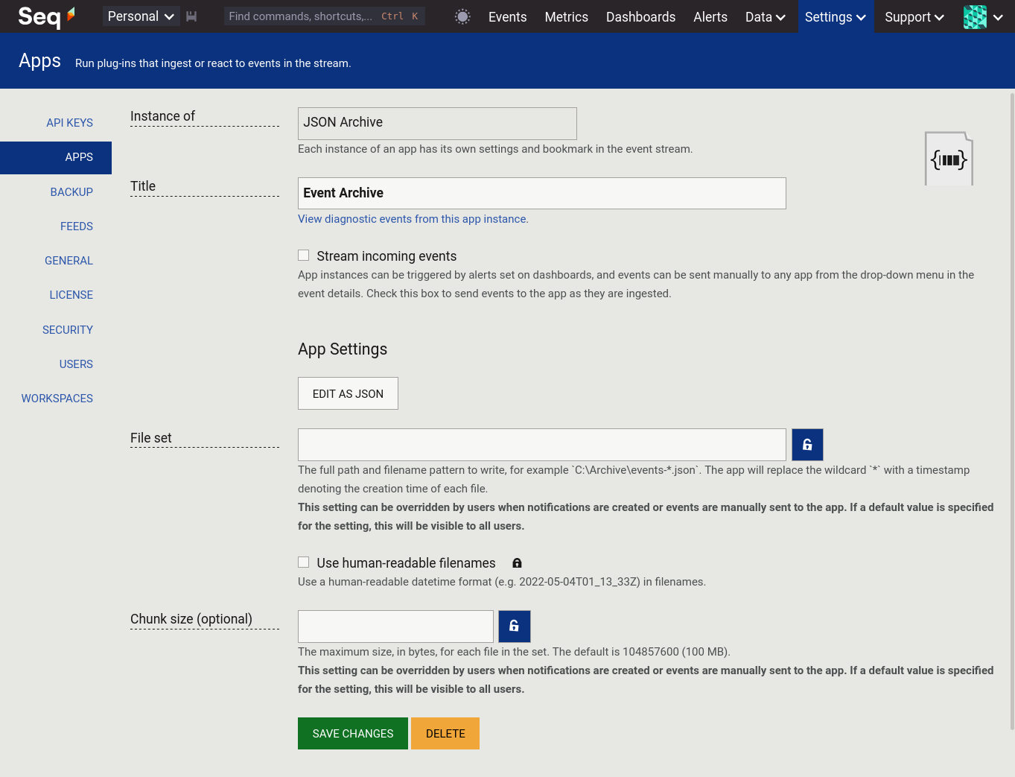Open BACKUP settings in the sidebar

click(x=71, y=192)
